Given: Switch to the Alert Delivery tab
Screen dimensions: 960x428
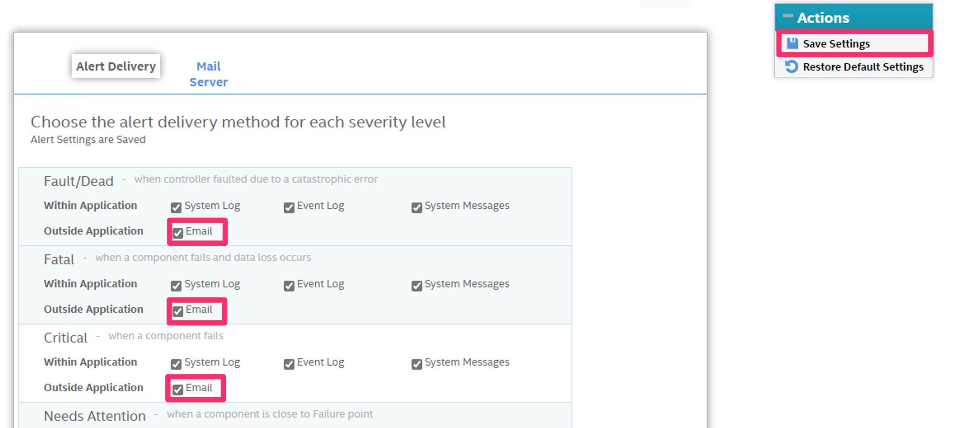Looking at the screenshot, I should pyautogui.click(x=116, y=66).
